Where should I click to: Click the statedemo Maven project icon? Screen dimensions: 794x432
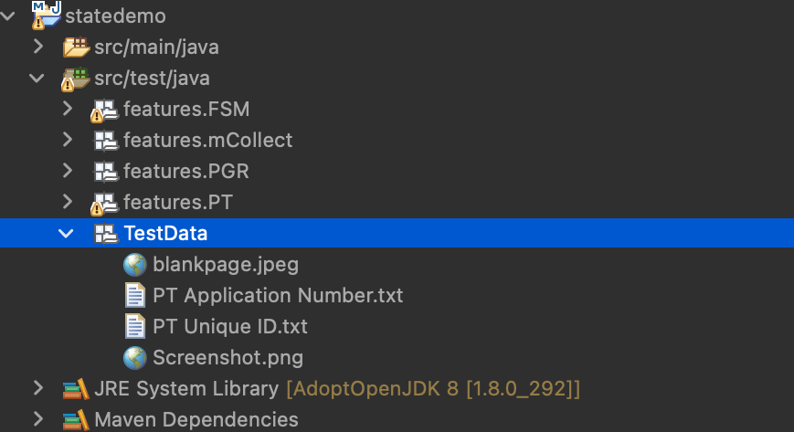(46, 14)
